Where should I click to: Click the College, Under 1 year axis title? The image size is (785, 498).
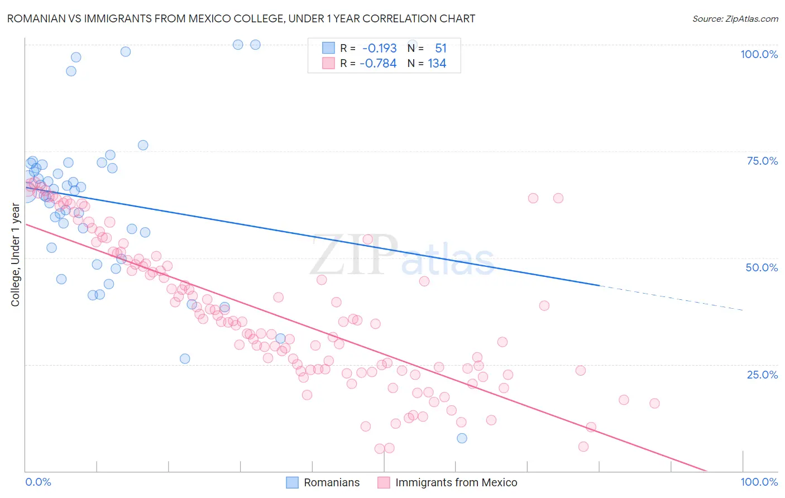coord(16,255)
